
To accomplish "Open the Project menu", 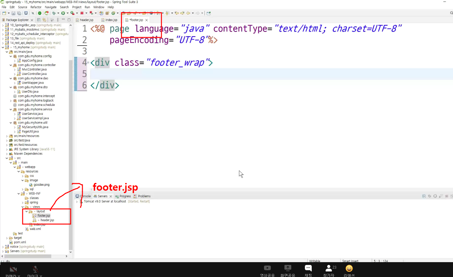I will [77, 7].
